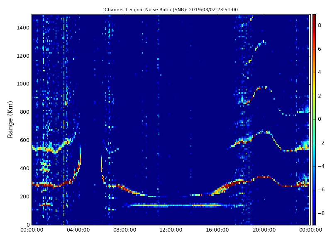Click the colorbar label −4
The image size is (332, 249).
pos(321,166)
